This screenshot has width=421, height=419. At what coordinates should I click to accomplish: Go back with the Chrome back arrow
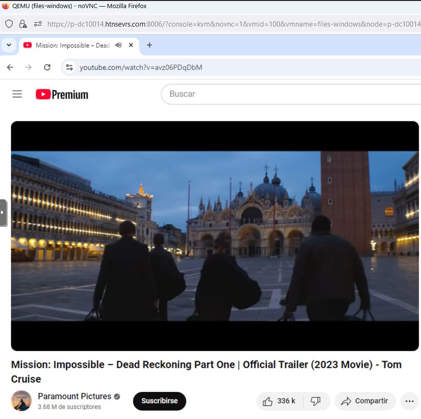coord(10,67)
